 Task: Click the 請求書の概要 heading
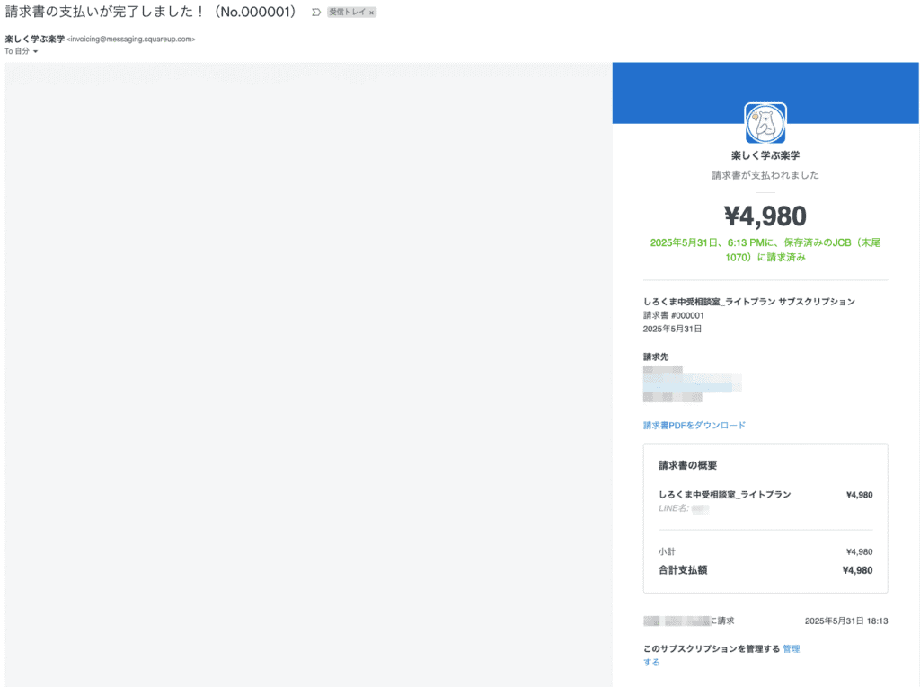(x=687, y=465)
